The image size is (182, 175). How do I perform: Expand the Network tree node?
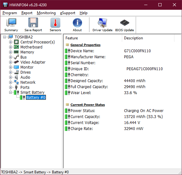[10, 82]
